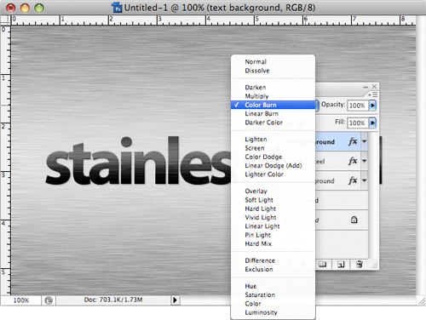Image resolution: width=426 pixels, height=320 pixels.
Task: Click the Opacity 100% field
Action: point(358,106)
